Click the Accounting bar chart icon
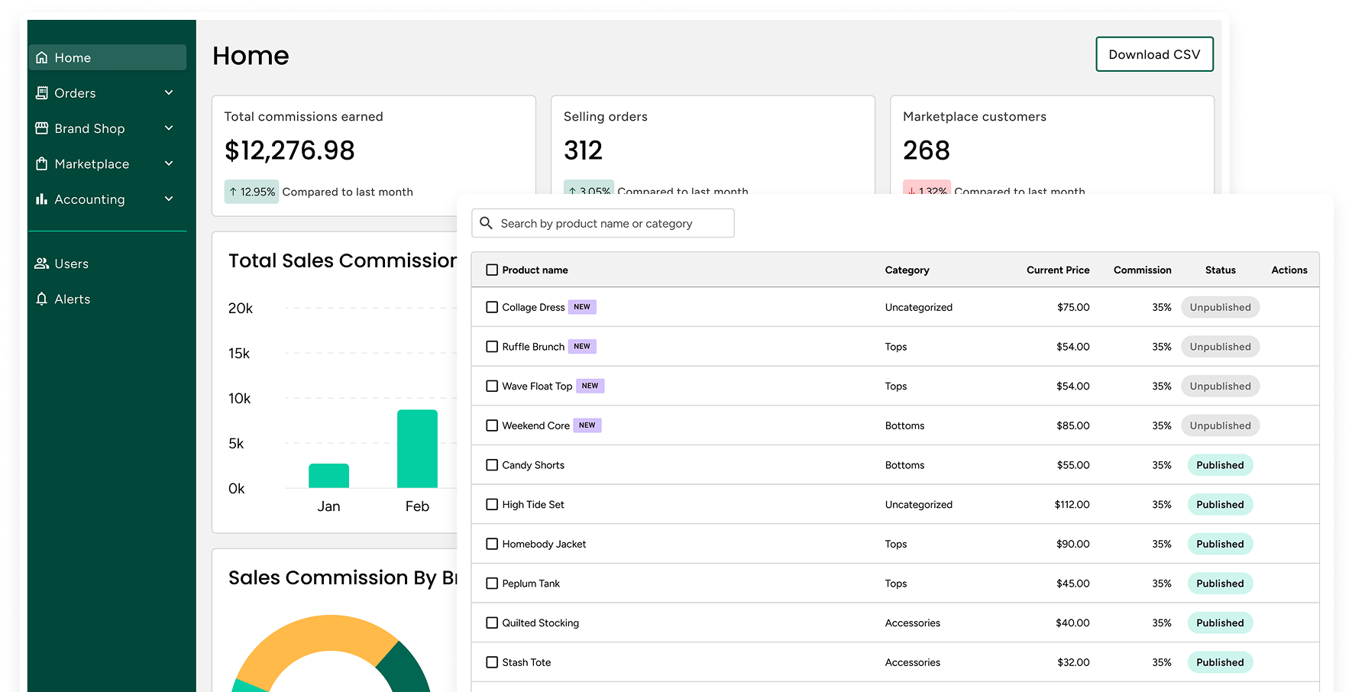Image resolution: width=1352 pixels, height=692 pixels. tap(42, 199)
